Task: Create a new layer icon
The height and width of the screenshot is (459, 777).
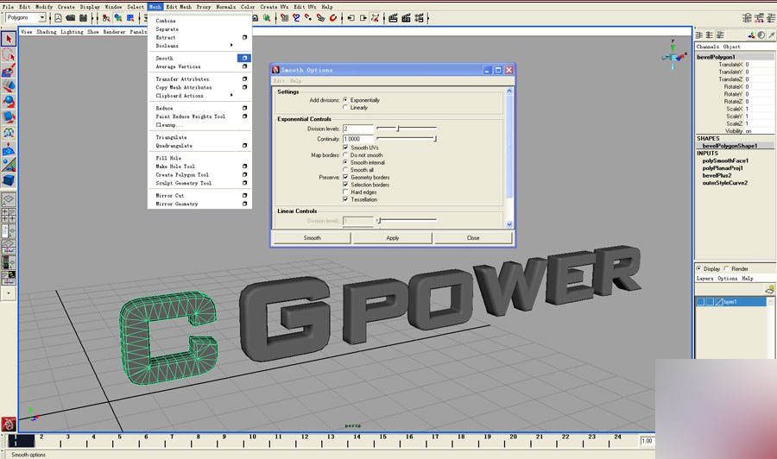Action: coord(769,289)
